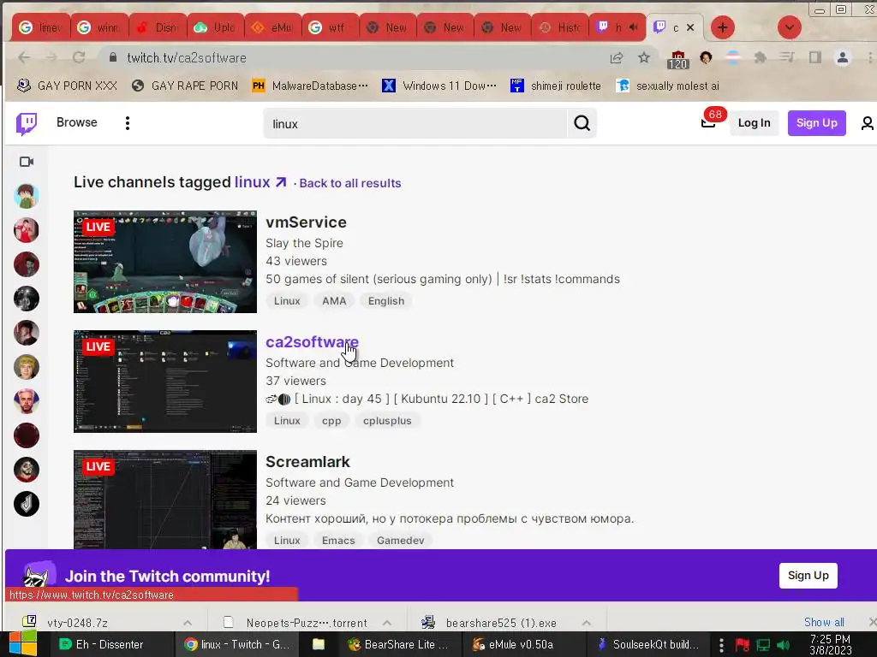Open the MalwareDatabase bookmark
Screen dimensions: 877x657
(x=310, y=86)
